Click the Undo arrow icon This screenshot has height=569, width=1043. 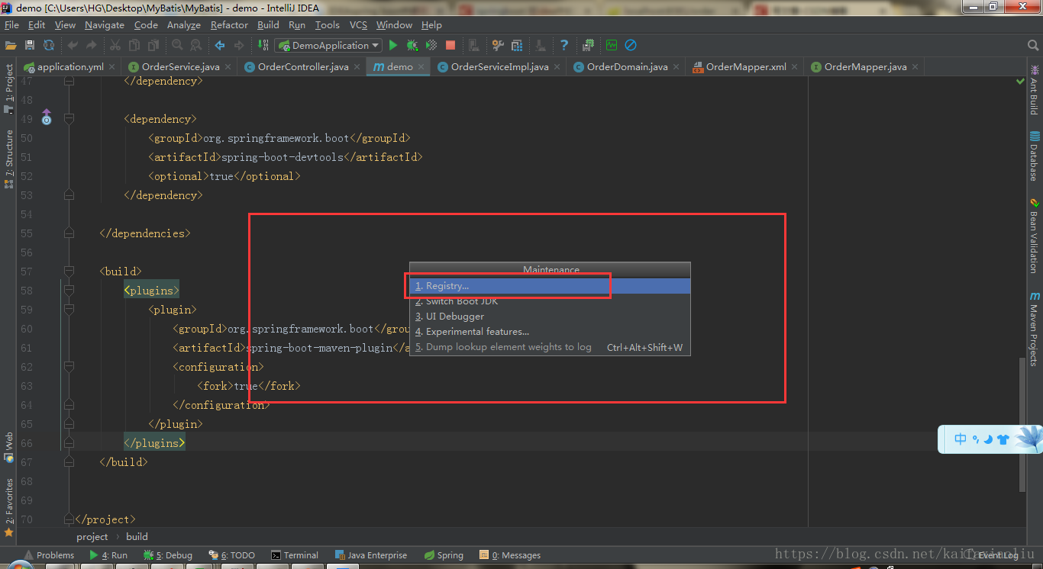73,45
